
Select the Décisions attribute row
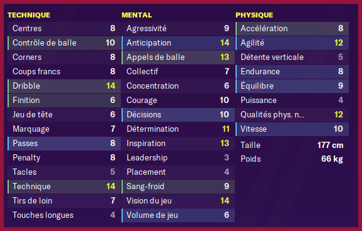click(x=178, y=115)
